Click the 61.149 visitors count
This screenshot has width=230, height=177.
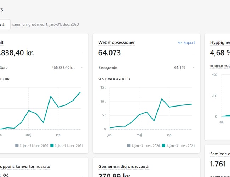pyautogui.click(x=180, y=67)
